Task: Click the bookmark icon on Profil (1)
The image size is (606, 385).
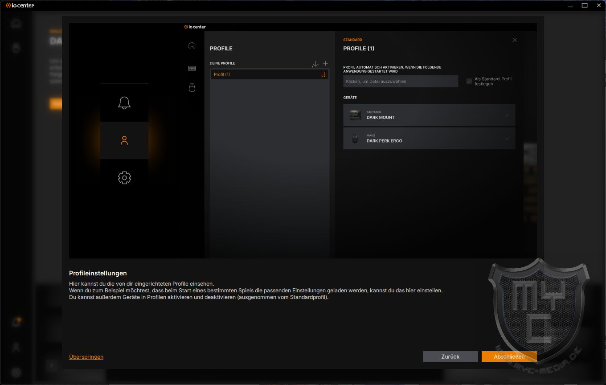Action: pyautogui.click(x=323, y=74)
